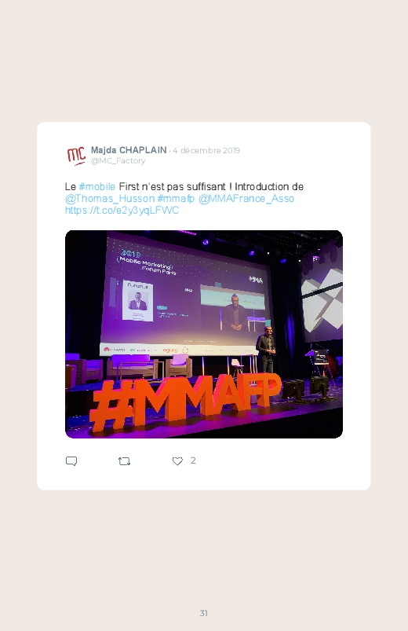Click the author name Majda CHAPLAIN
This screenshot has width=408, height=631.
[x=129, y=150]
